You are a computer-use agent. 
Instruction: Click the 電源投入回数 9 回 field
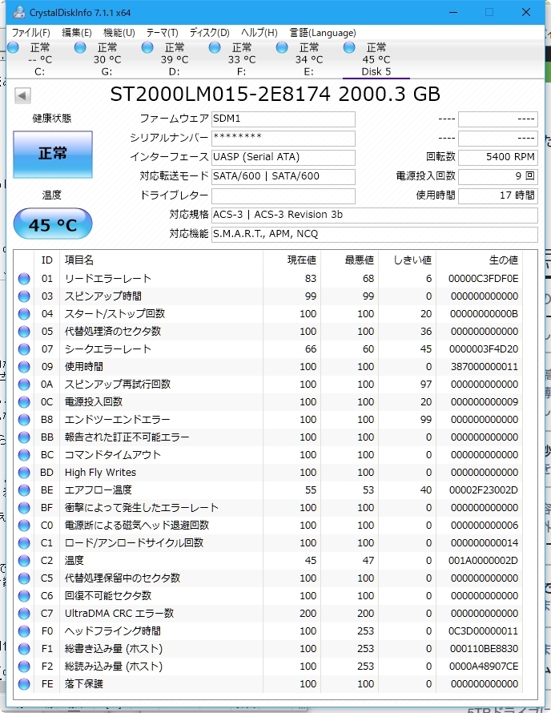[x=498, y=176]
